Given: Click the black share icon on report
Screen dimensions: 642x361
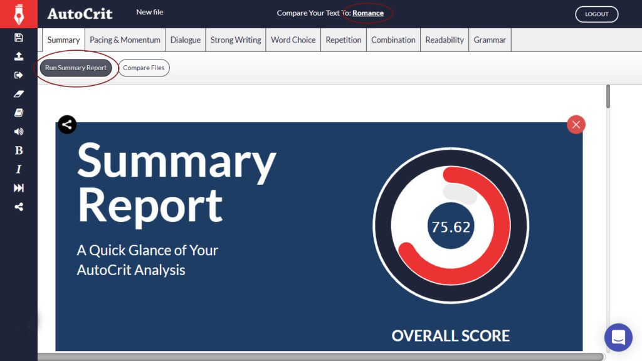Looking at the screenshot, I should click(67, 125).
